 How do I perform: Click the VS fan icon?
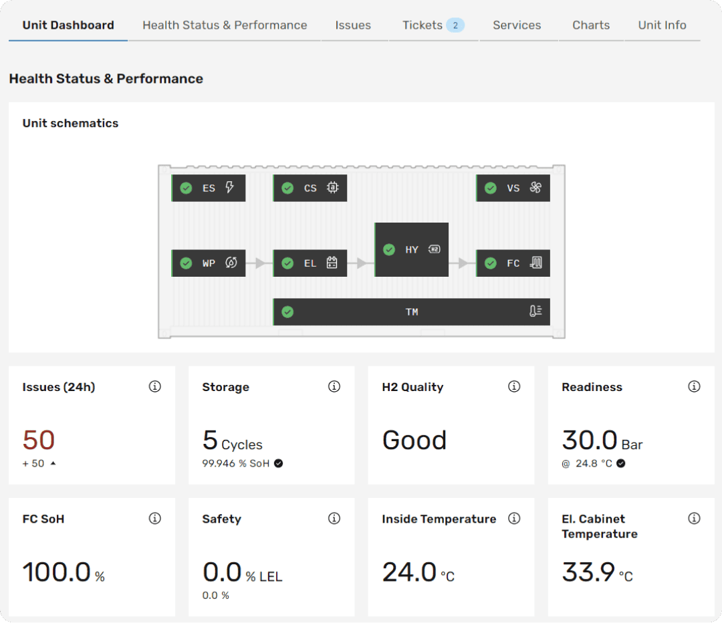pyautogui.click(x=535, y=187)
